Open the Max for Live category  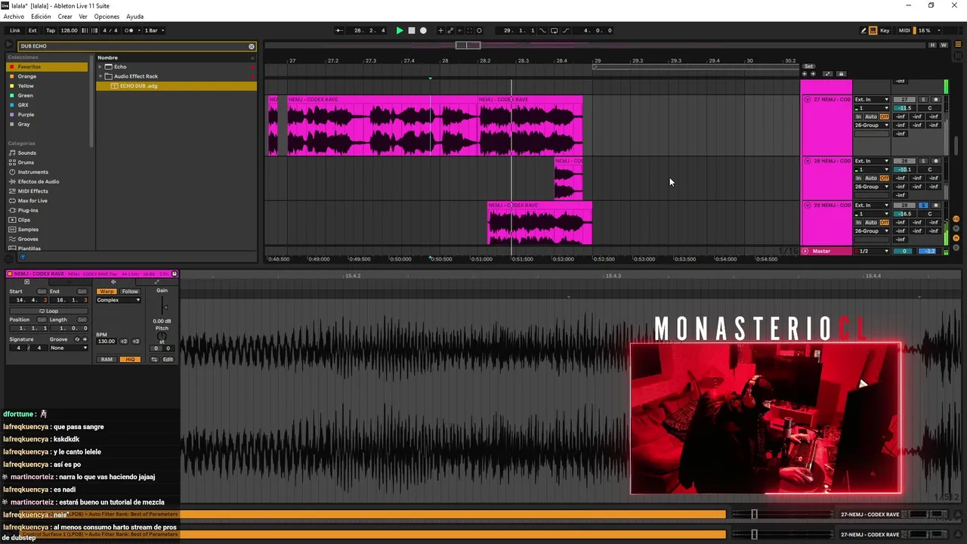click(x=47, y=201)
